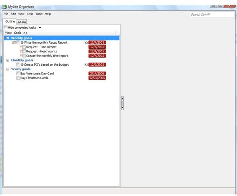Select the Yearly goals heading
Image resolution: width=237 pixels, height=196 pixels.
(21, 69)
